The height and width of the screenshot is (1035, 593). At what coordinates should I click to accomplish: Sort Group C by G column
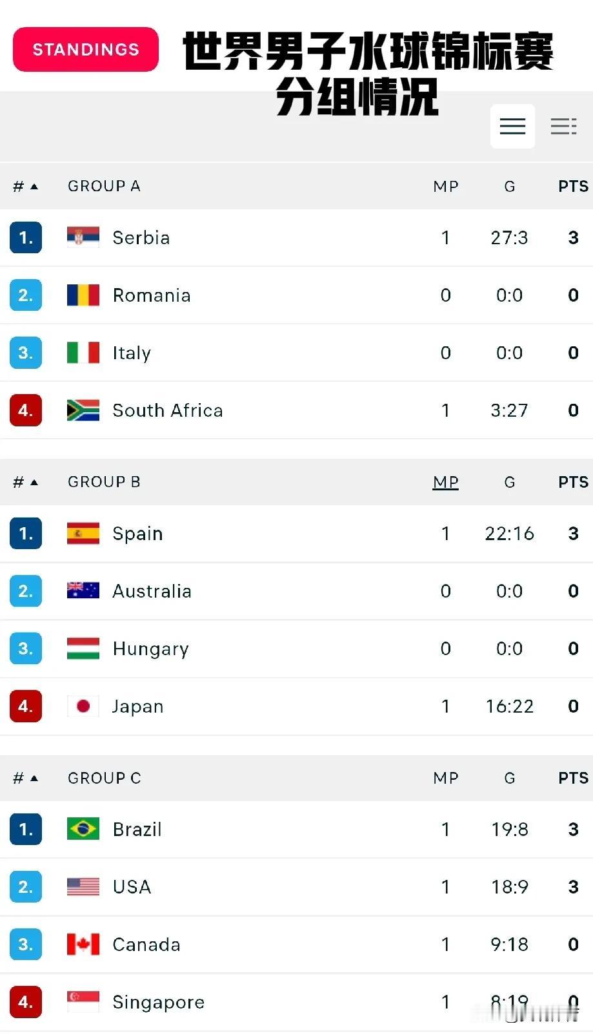click(509, 778)
